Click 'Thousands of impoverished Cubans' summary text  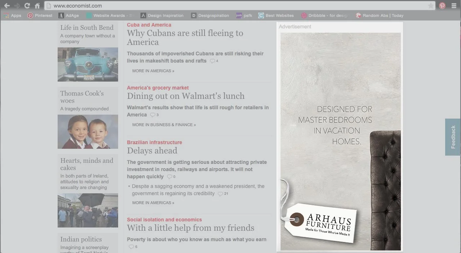click(x=195, y=57)
